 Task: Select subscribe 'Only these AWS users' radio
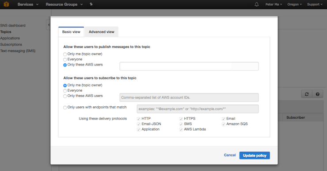(65, 96)
